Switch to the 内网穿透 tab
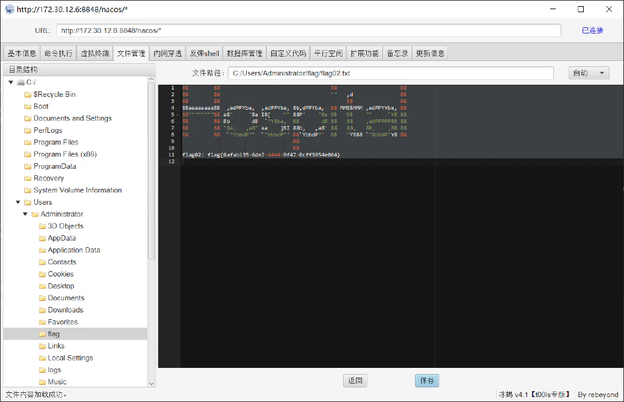The height and width of the screenshot is (402, 624). [x=168, y=53]
